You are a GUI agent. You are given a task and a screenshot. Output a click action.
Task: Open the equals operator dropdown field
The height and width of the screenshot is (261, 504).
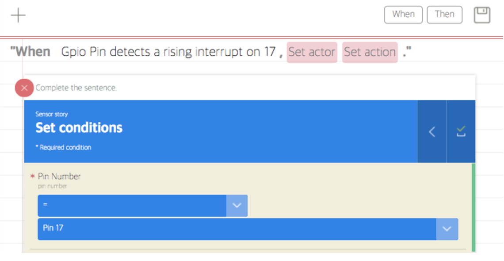point(142,205)
